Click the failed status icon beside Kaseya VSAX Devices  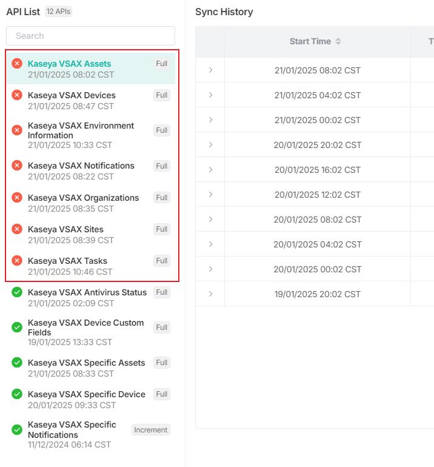pyautogui.click(x=17, y=95)
